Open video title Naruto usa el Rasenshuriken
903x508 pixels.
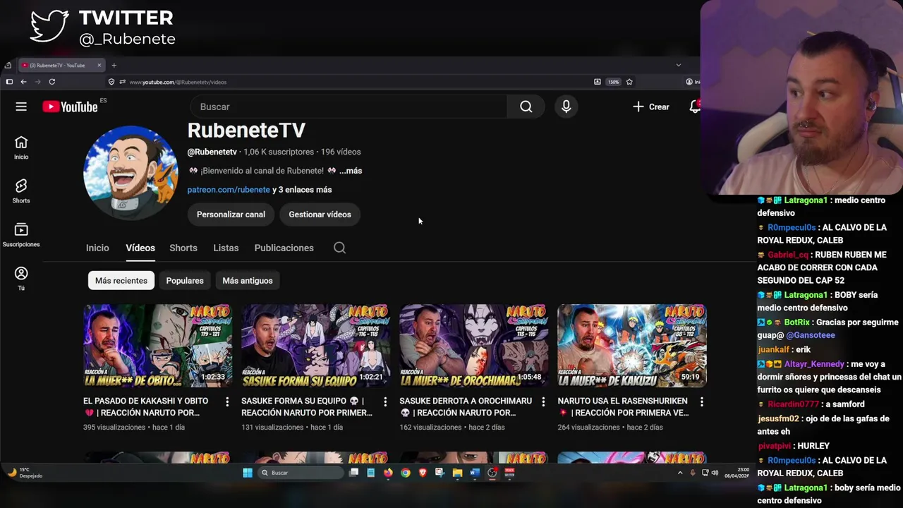click(623, 406)
